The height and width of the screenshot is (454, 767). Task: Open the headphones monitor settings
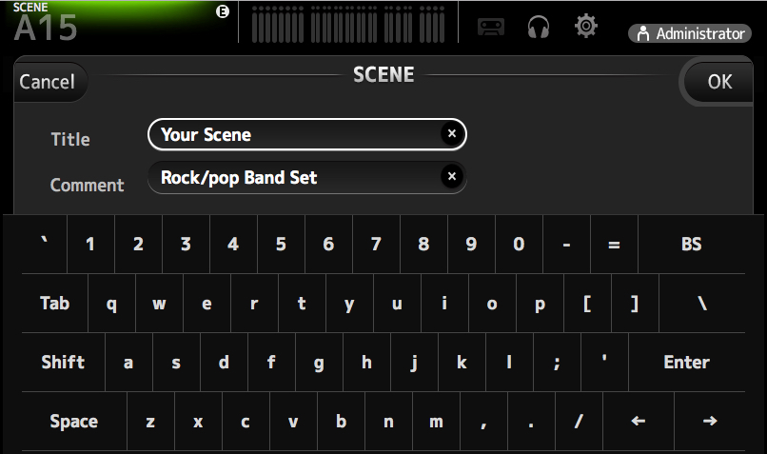click(x=539, y=28)
